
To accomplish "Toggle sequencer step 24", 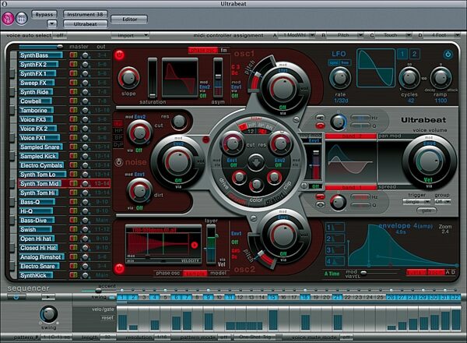I will coord(369,297).
